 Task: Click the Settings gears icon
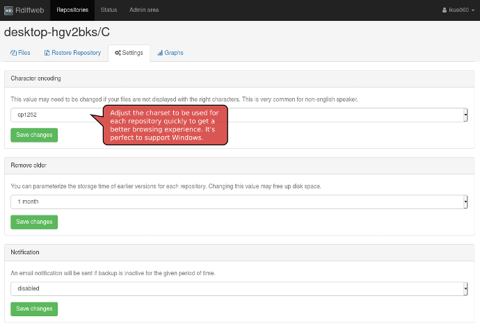click(118, 53)
